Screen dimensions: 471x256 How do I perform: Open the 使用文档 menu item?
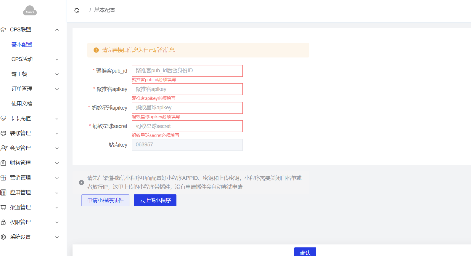[x=22, y=104]
